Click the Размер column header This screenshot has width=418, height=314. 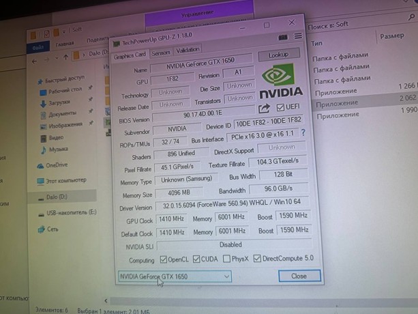tap(392, 36)
